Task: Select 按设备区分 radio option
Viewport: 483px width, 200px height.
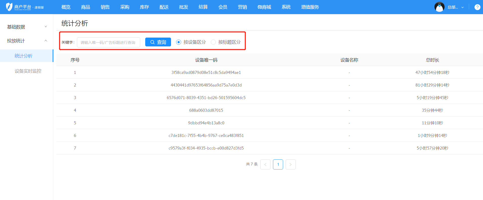Action: click(x=179, y=42)
